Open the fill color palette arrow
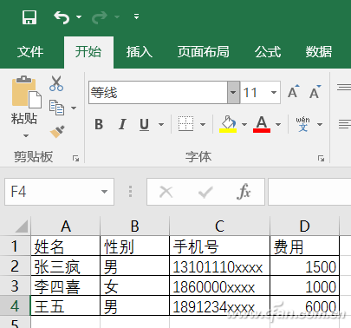 coord(244,125)
